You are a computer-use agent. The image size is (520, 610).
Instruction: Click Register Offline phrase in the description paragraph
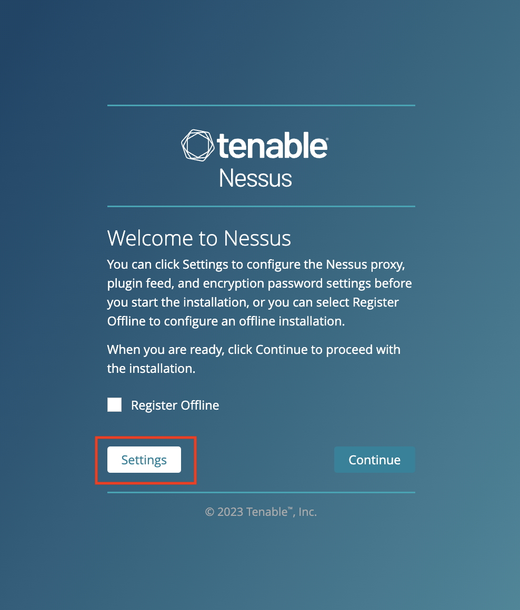376,302
